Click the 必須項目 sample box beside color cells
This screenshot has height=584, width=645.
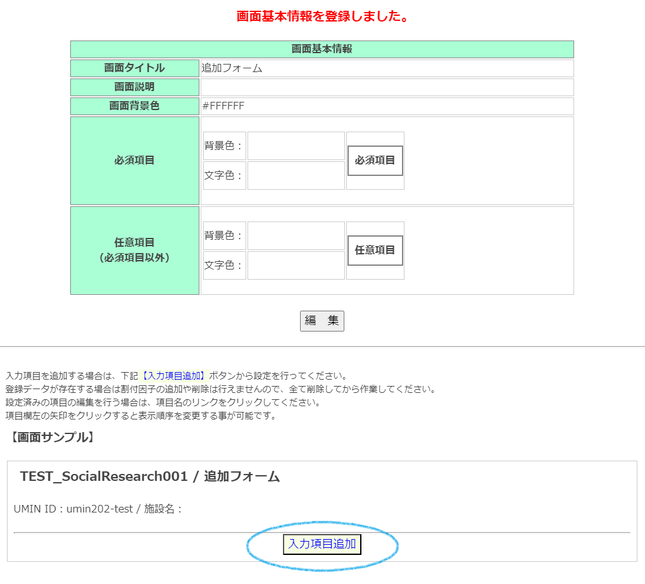(375, 161)
